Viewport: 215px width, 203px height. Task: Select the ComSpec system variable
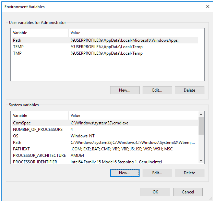tap(105, 123)
